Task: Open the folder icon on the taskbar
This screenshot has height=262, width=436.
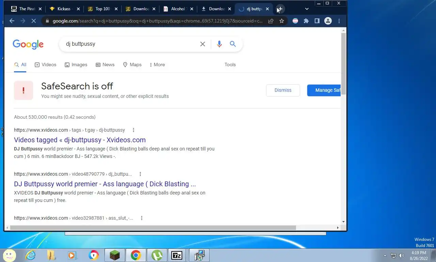Action: click(51, 255)
